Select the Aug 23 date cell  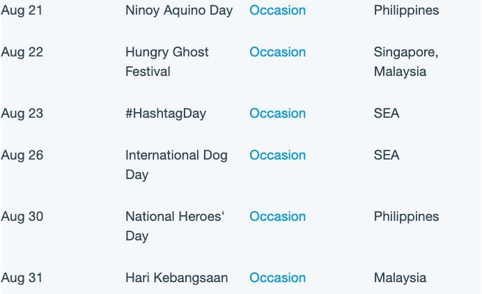(22, 114)
